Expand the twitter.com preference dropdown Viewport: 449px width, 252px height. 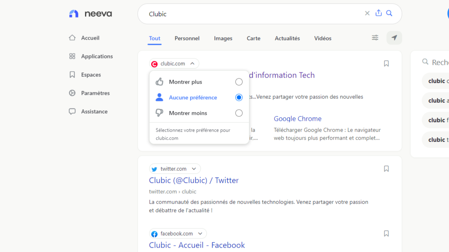[194, 169]
